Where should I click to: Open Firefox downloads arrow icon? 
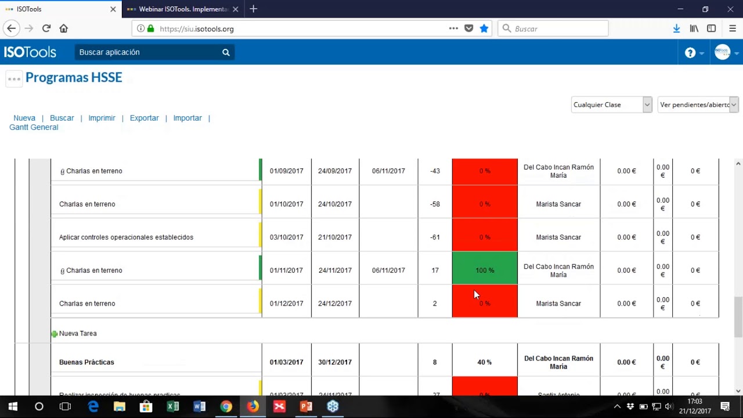pos(676,28)
